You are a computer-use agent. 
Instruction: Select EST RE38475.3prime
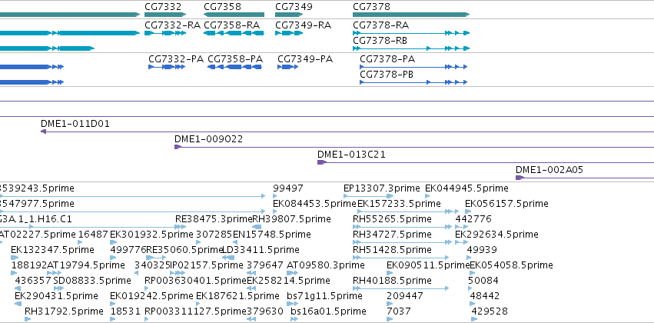(x=214, y=219)
